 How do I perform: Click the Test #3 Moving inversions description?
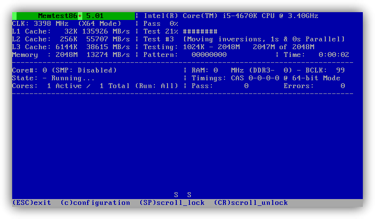244,39
